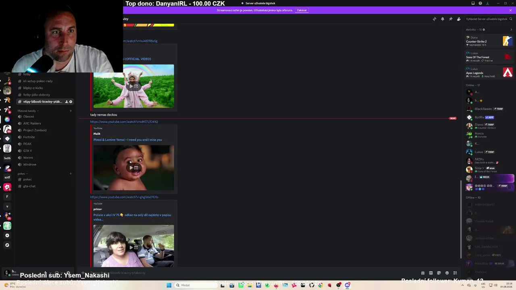The image size is (516, 290).
Task: Open irl-setup-pokec-rady channel
Action: [45, 81]
